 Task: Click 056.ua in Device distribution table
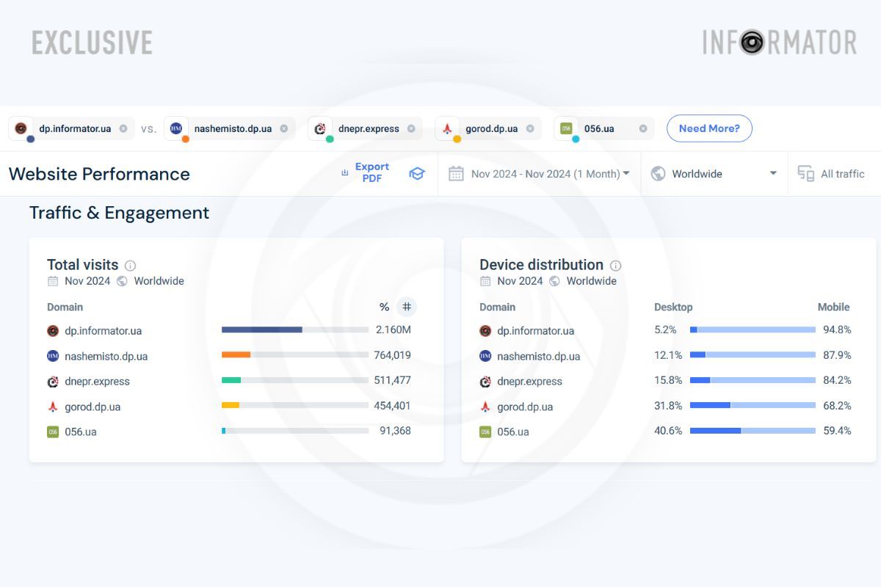pyautogui.click(x=512, y=431)
